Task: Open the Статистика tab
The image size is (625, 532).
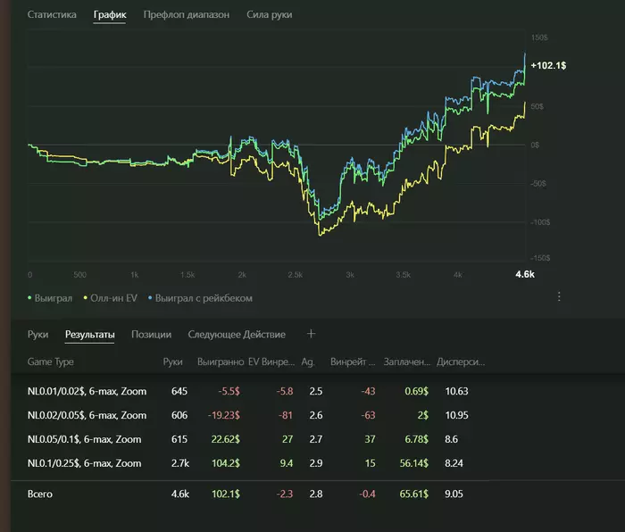Action: click(x=52, y=15)
